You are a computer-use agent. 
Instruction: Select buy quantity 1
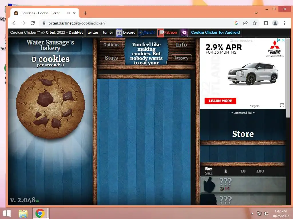(225, 171)
